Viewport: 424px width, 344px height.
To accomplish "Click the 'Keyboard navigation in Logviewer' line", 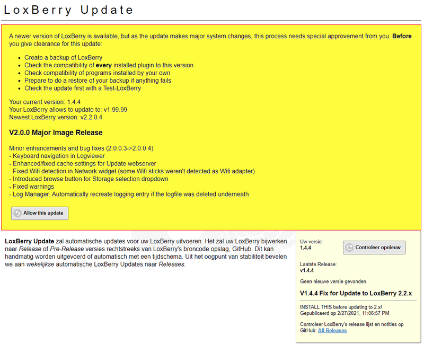I will click(x=57, y=156).
